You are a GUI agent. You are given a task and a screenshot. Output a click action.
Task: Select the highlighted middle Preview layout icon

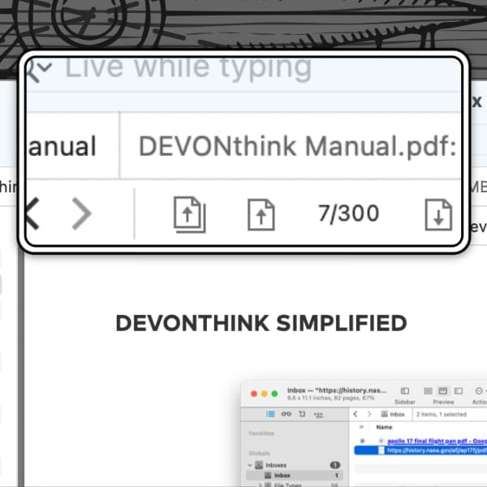pos(443,390)
